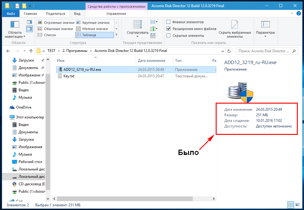Open the pinned Изображения folder in quick access
The height and width of the screenshot is (210, 304).
click(x=29, y=75)
